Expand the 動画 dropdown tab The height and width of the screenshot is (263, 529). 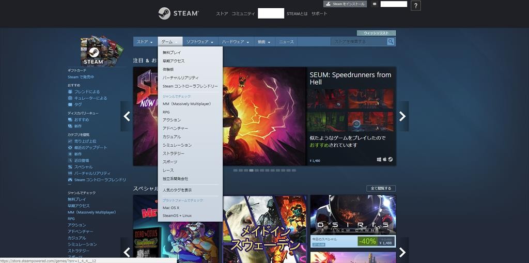(x=264, y=41)
